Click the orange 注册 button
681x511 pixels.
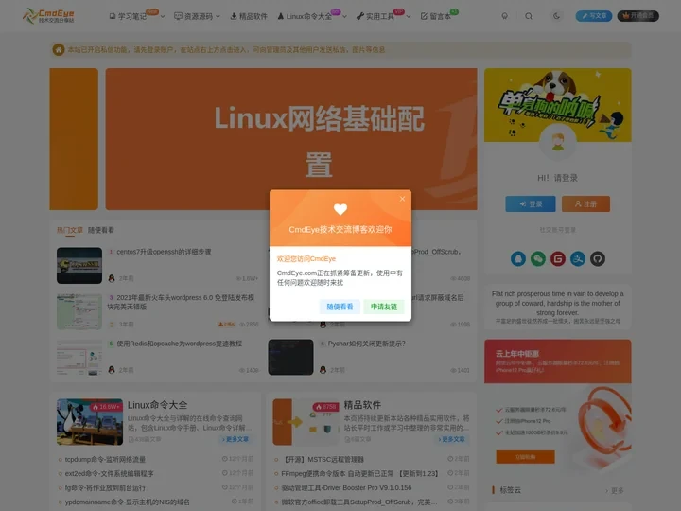(585, 203)
